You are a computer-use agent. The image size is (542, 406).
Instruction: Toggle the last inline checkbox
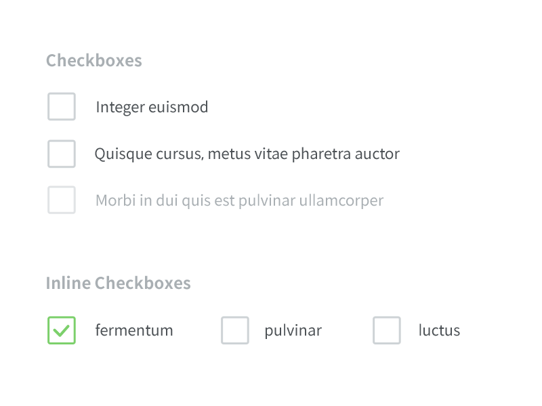click(x=386, y=330)
